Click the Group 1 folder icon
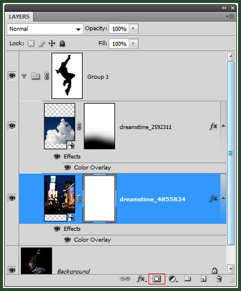 click(36, 76)
